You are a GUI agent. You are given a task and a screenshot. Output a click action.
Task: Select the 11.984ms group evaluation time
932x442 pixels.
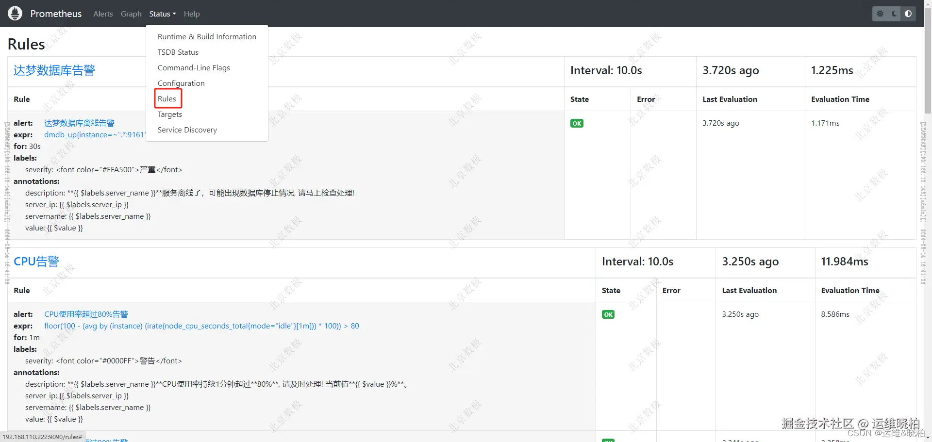845,262
